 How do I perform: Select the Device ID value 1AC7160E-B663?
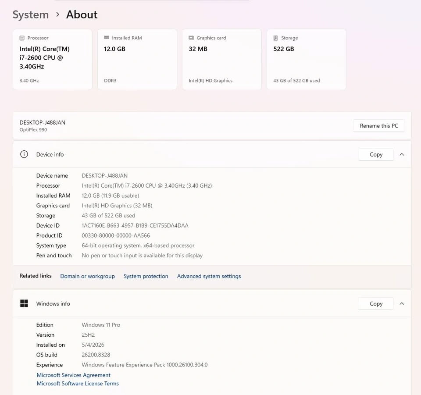pos(135,226)
